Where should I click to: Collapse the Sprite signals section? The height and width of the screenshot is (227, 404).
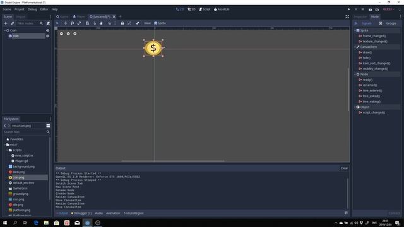[x=355, y=30]
